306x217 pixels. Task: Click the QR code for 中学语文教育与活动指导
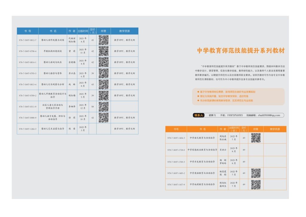(255, 138)
